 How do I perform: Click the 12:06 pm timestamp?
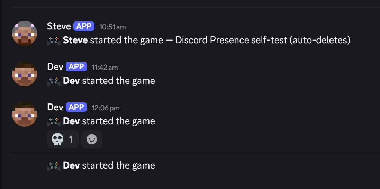[106, 108]
